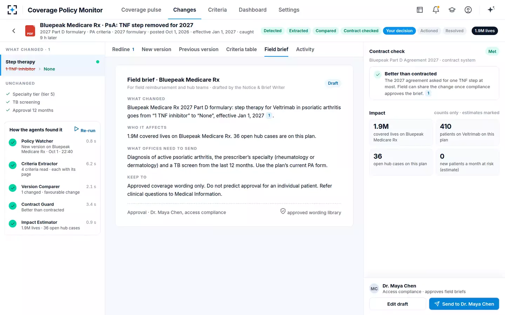Image resolution: width=505 pixels, height=315 pixels.
Task: Open the user profile icon
Action: tap(468, 10)
